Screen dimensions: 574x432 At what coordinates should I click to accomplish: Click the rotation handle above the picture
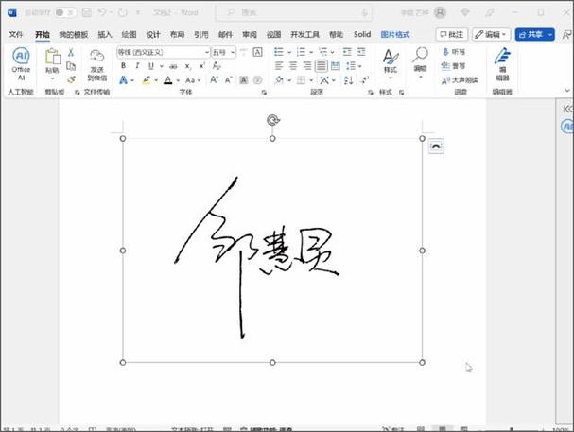(x=272, y=120)
